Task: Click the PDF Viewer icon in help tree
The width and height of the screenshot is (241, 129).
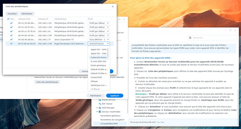Action: pyautogui.click(x=100, y=104)
